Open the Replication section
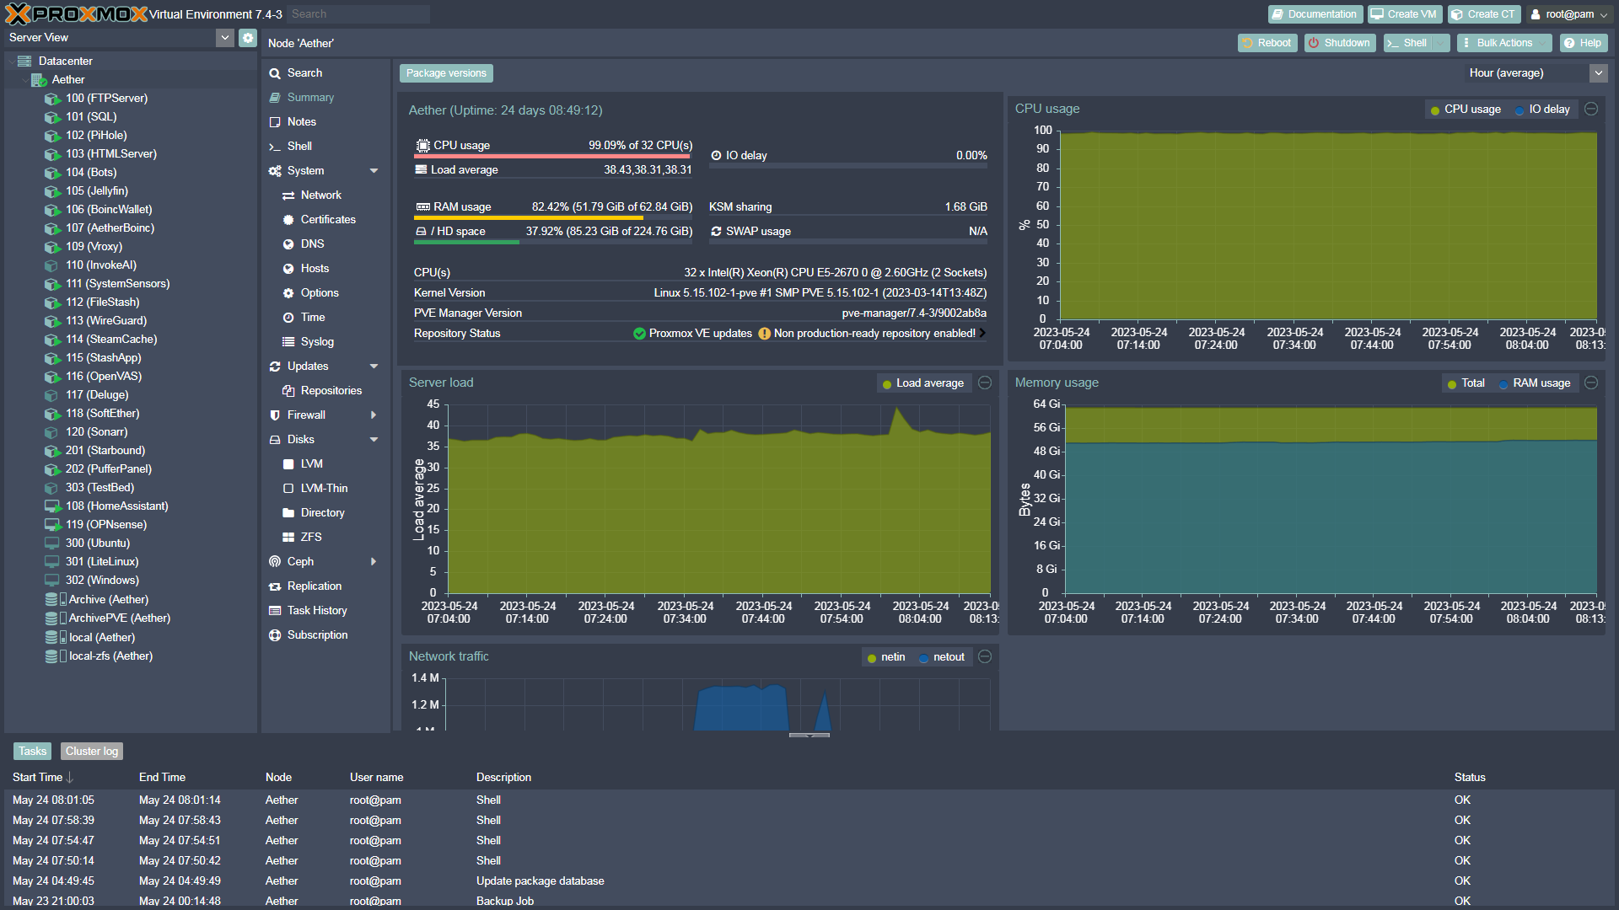1619x910 pixels. point(314,586)
